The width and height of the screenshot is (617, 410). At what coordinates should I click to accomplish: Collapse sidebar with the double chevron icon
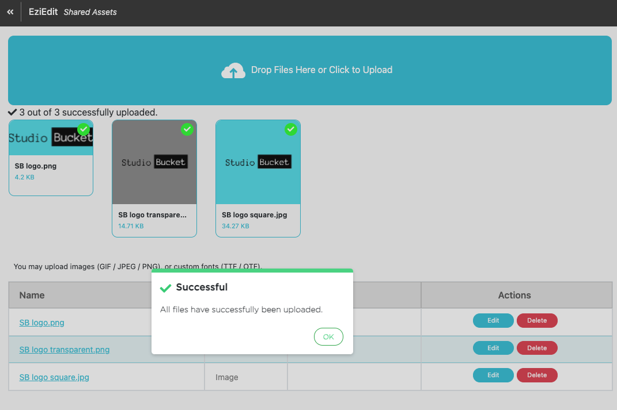point(10,12)
